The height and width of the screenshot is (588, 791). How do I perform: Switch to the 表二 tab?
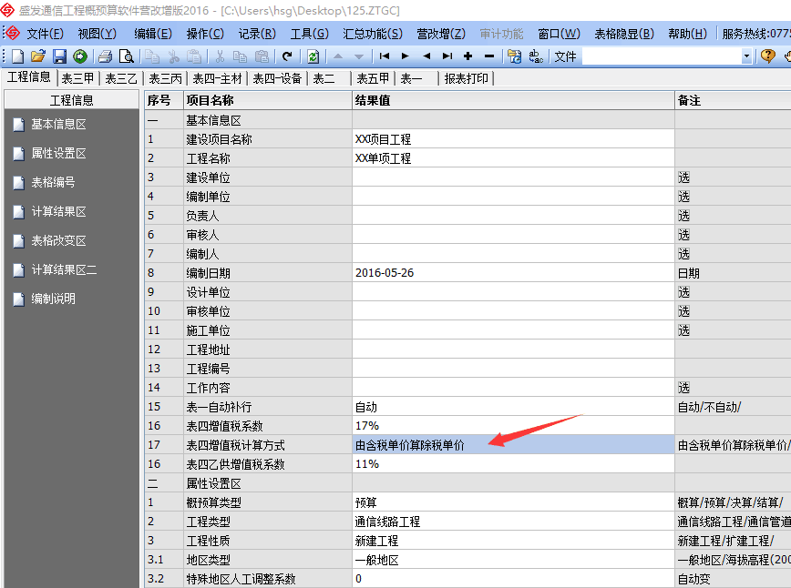tap(324, 78)
